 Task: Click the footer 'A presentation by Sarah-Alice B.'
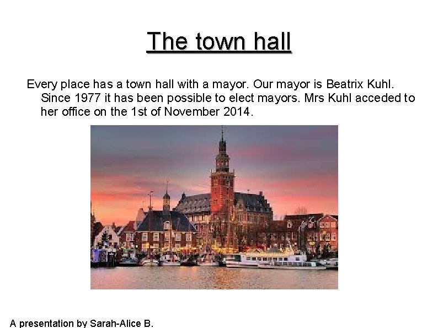coord(82,323)
